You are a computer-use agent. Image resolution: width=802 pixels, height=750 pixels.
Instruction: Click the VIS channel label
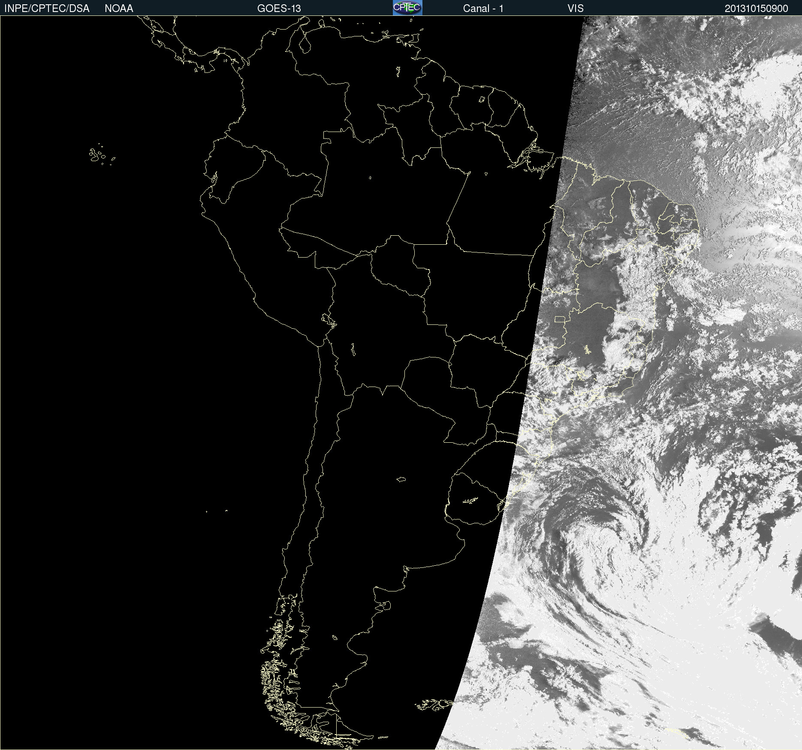click(x=576, y=9)
